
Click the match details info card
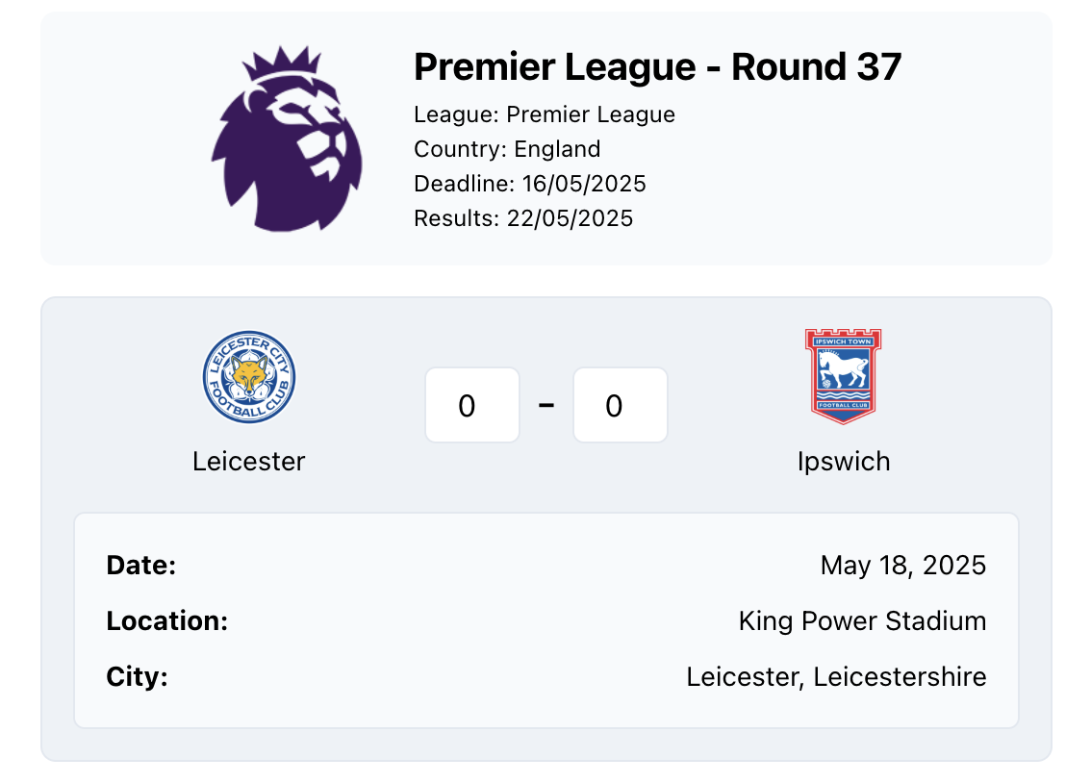point(546,620)
